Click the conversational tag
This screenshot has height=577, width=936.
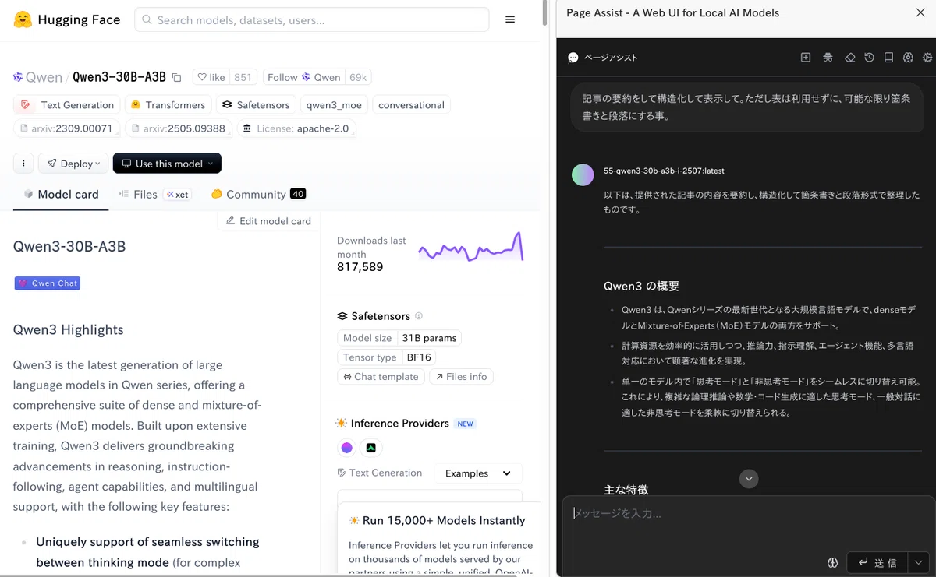pyautogui.click(x=411, y=105)
